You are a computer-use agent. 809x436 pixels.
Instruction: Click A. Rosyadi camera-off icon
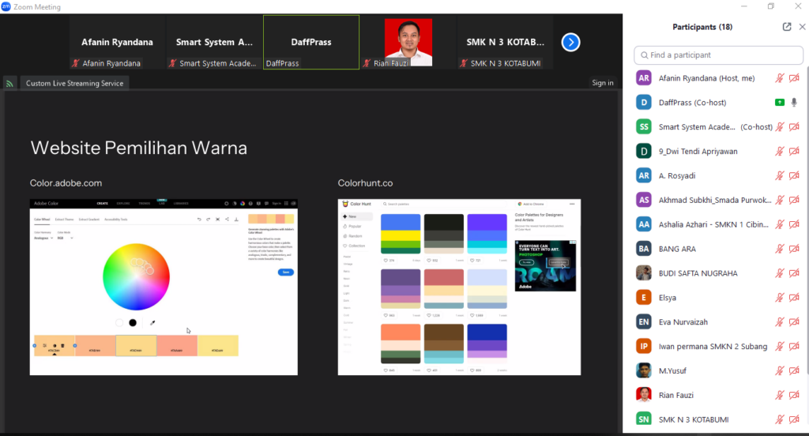795,176
